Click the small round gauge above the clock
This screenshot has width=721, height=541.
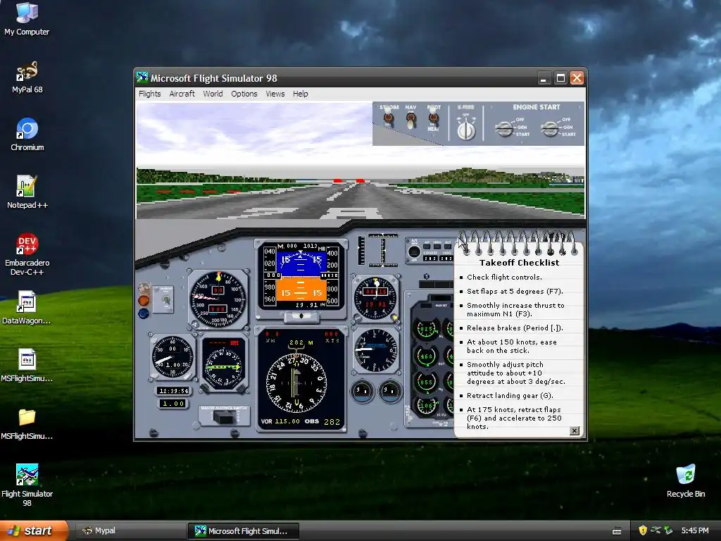pyautogui.click(x=172, y=356)
